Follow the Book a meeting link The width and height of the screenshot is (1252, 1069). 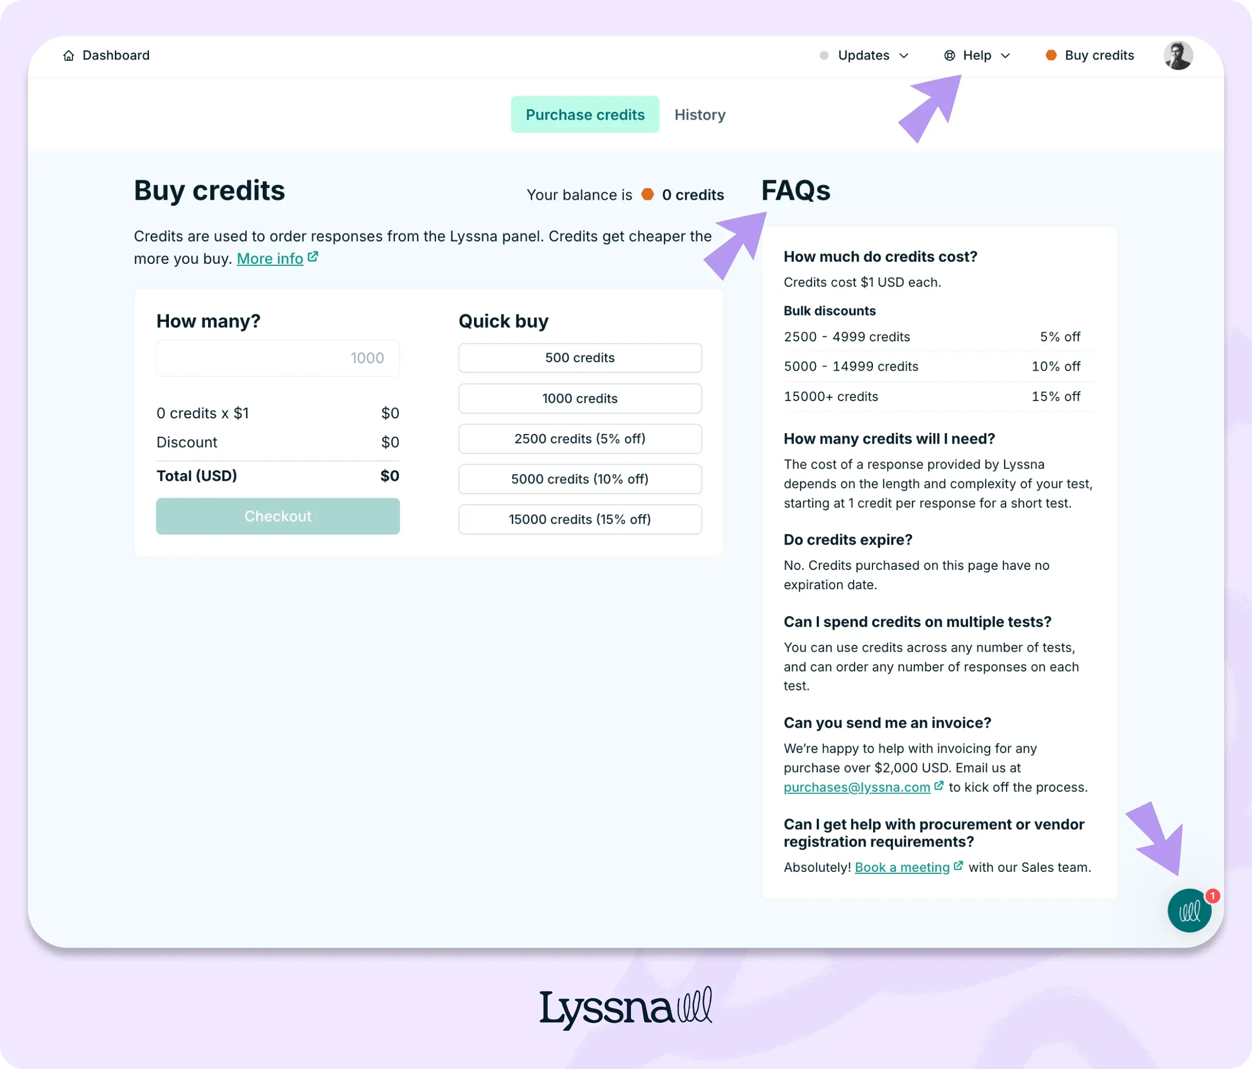tap(902, 868)
